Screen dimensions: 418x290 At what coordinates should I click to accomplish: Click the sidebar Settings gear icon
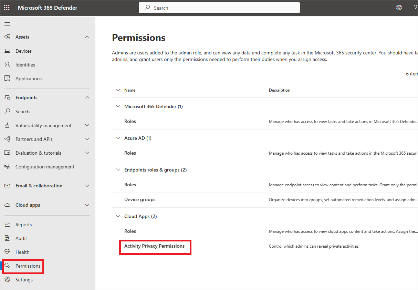click(x=7, y=279)
